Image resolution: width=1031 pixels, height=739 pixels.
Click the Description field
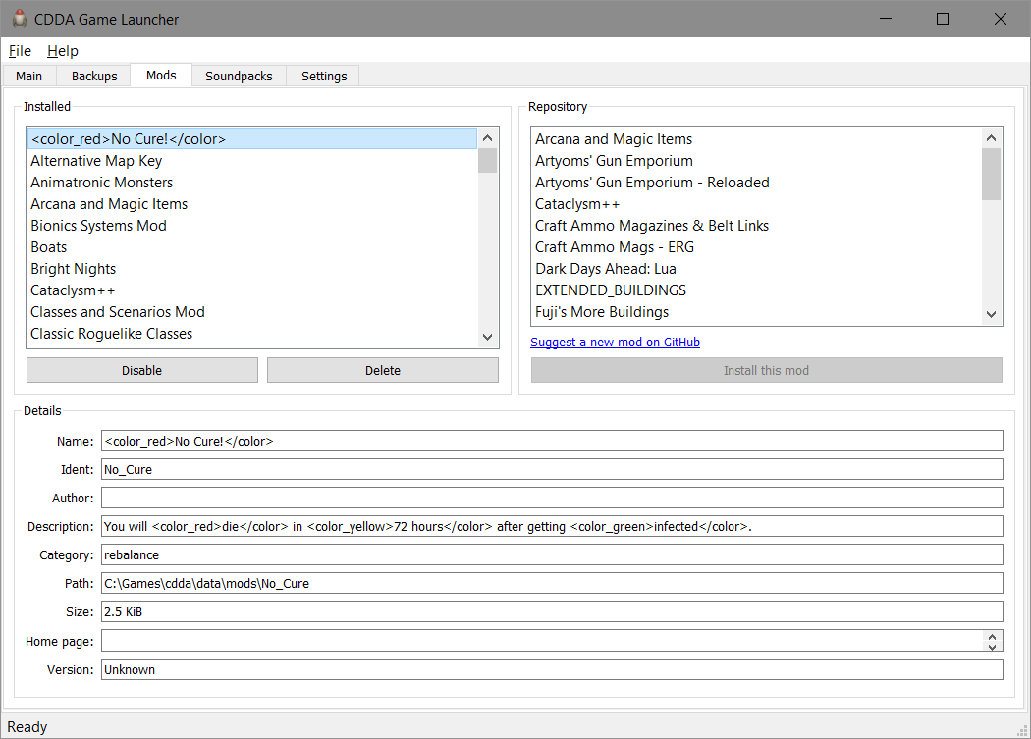coord(552,526)
